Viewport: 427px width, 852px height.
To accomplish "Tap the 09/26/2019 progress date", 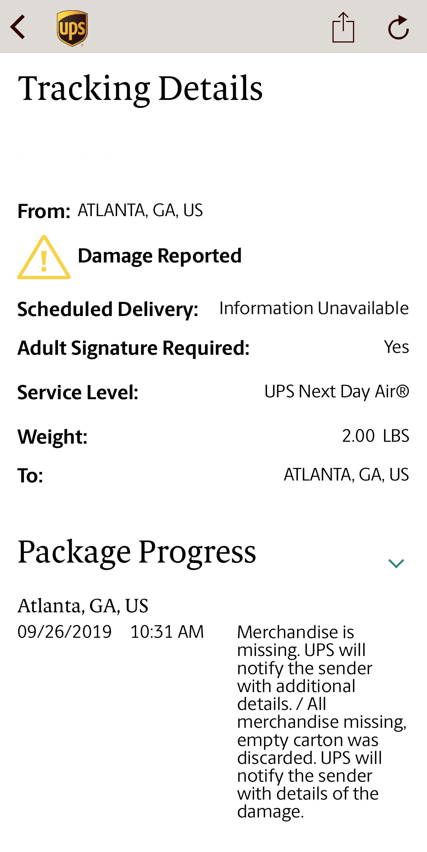I will (x=65, y=632).
